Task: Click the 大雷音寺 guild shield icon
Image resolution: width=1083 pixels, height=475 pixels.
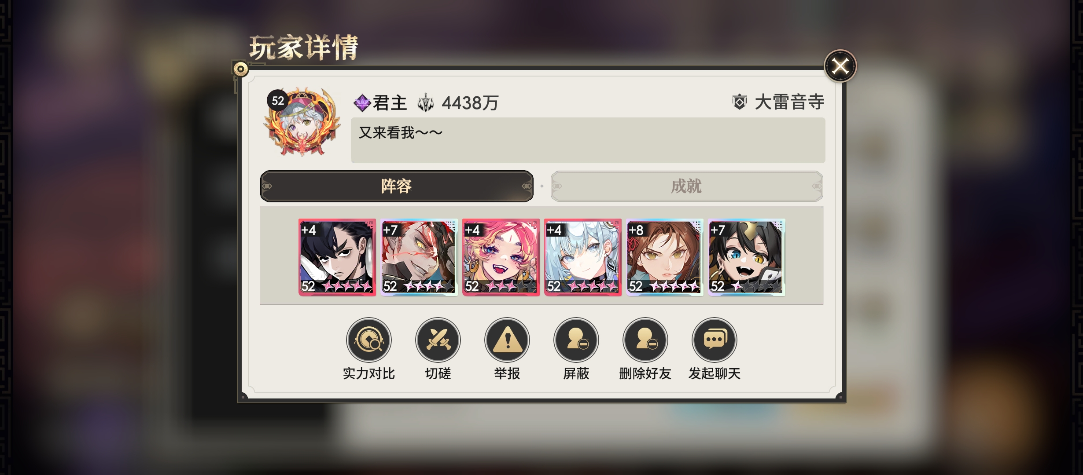Action: point(740,102)
